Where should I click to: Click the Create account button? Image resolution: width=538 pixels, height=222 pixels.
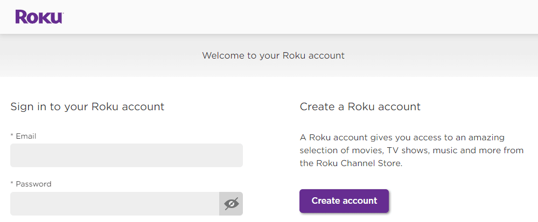tap(344, 200)
